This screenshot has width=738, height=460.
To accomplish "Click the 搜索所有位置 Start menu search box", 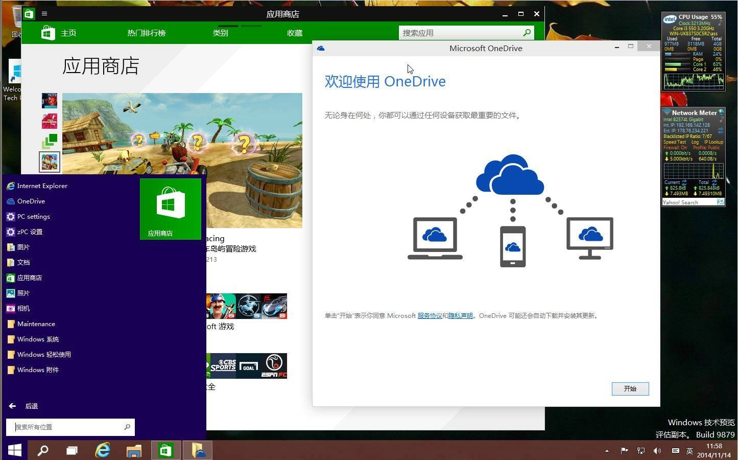I will tap(70, 427).
